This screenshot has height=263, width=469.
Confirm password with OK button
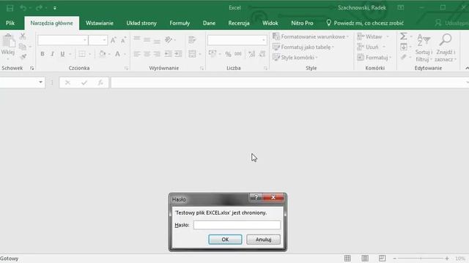[225, 240]
